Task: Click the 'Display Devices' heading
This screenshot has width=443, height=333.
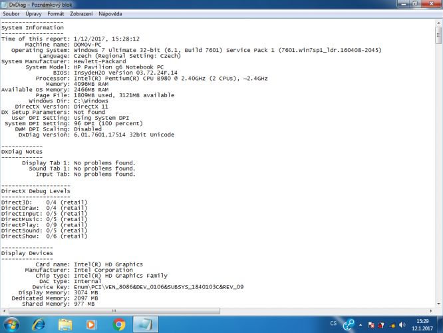Action: tap(27, 253)
